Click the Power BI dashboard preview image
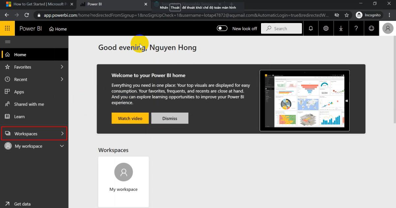The height and width of the screenshot is (208, 396). (x=304, y=100)
